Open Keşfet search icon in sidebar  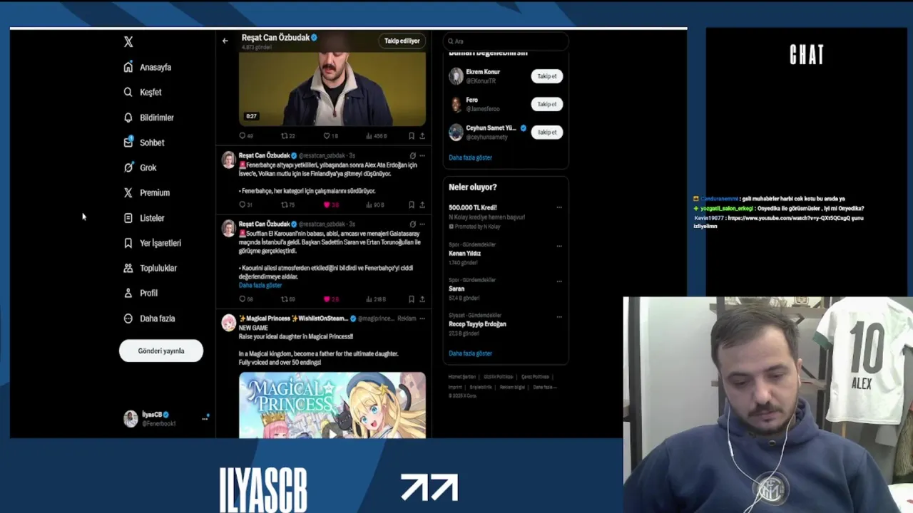click(x=128, y=92)
